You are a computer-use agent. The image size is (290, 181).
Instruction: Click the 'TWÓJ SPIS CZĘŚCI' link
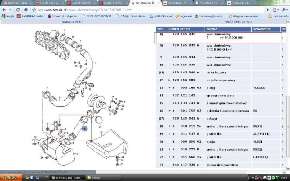[238, 22]
